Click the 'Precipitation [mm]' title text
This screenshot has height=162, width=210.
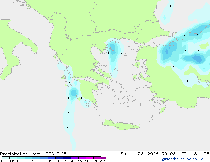[22, 154]
